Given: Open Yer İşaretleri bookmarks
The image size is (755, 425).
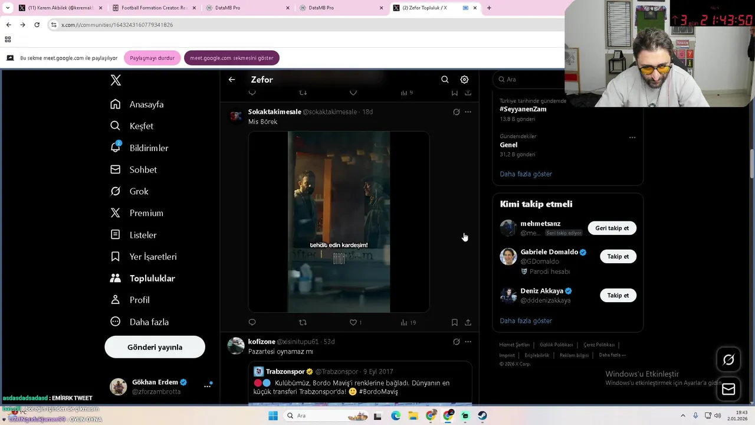Looking at the screenshot, I should [x=143, y=256].
